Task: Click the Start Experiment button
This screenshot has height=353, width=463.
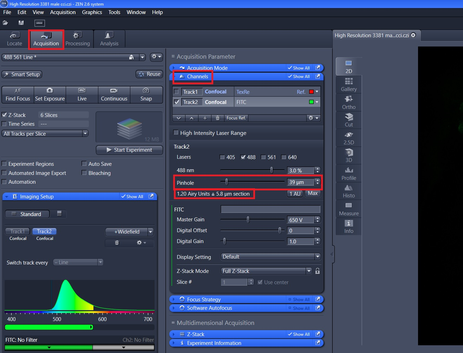Action: (x=129, y=150)
